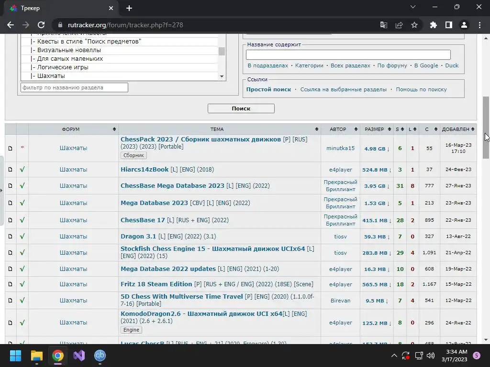This screenshot has width=490, height=367.
Task: Click the topic page icon for ChessPack 2023 row
Action: [x=11, y=148]
